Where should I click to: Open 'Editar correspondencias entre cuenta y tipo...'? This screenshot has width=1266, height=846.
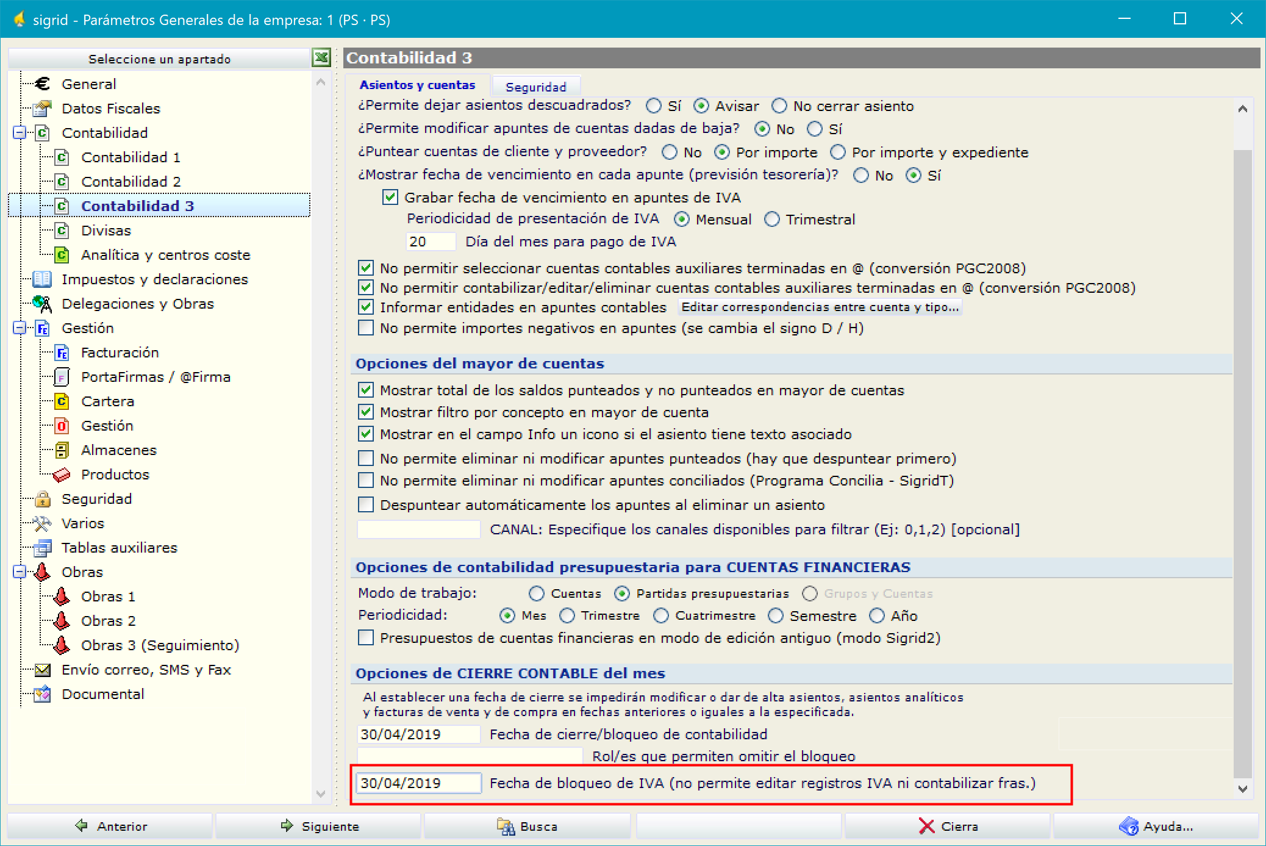point(820,307)
